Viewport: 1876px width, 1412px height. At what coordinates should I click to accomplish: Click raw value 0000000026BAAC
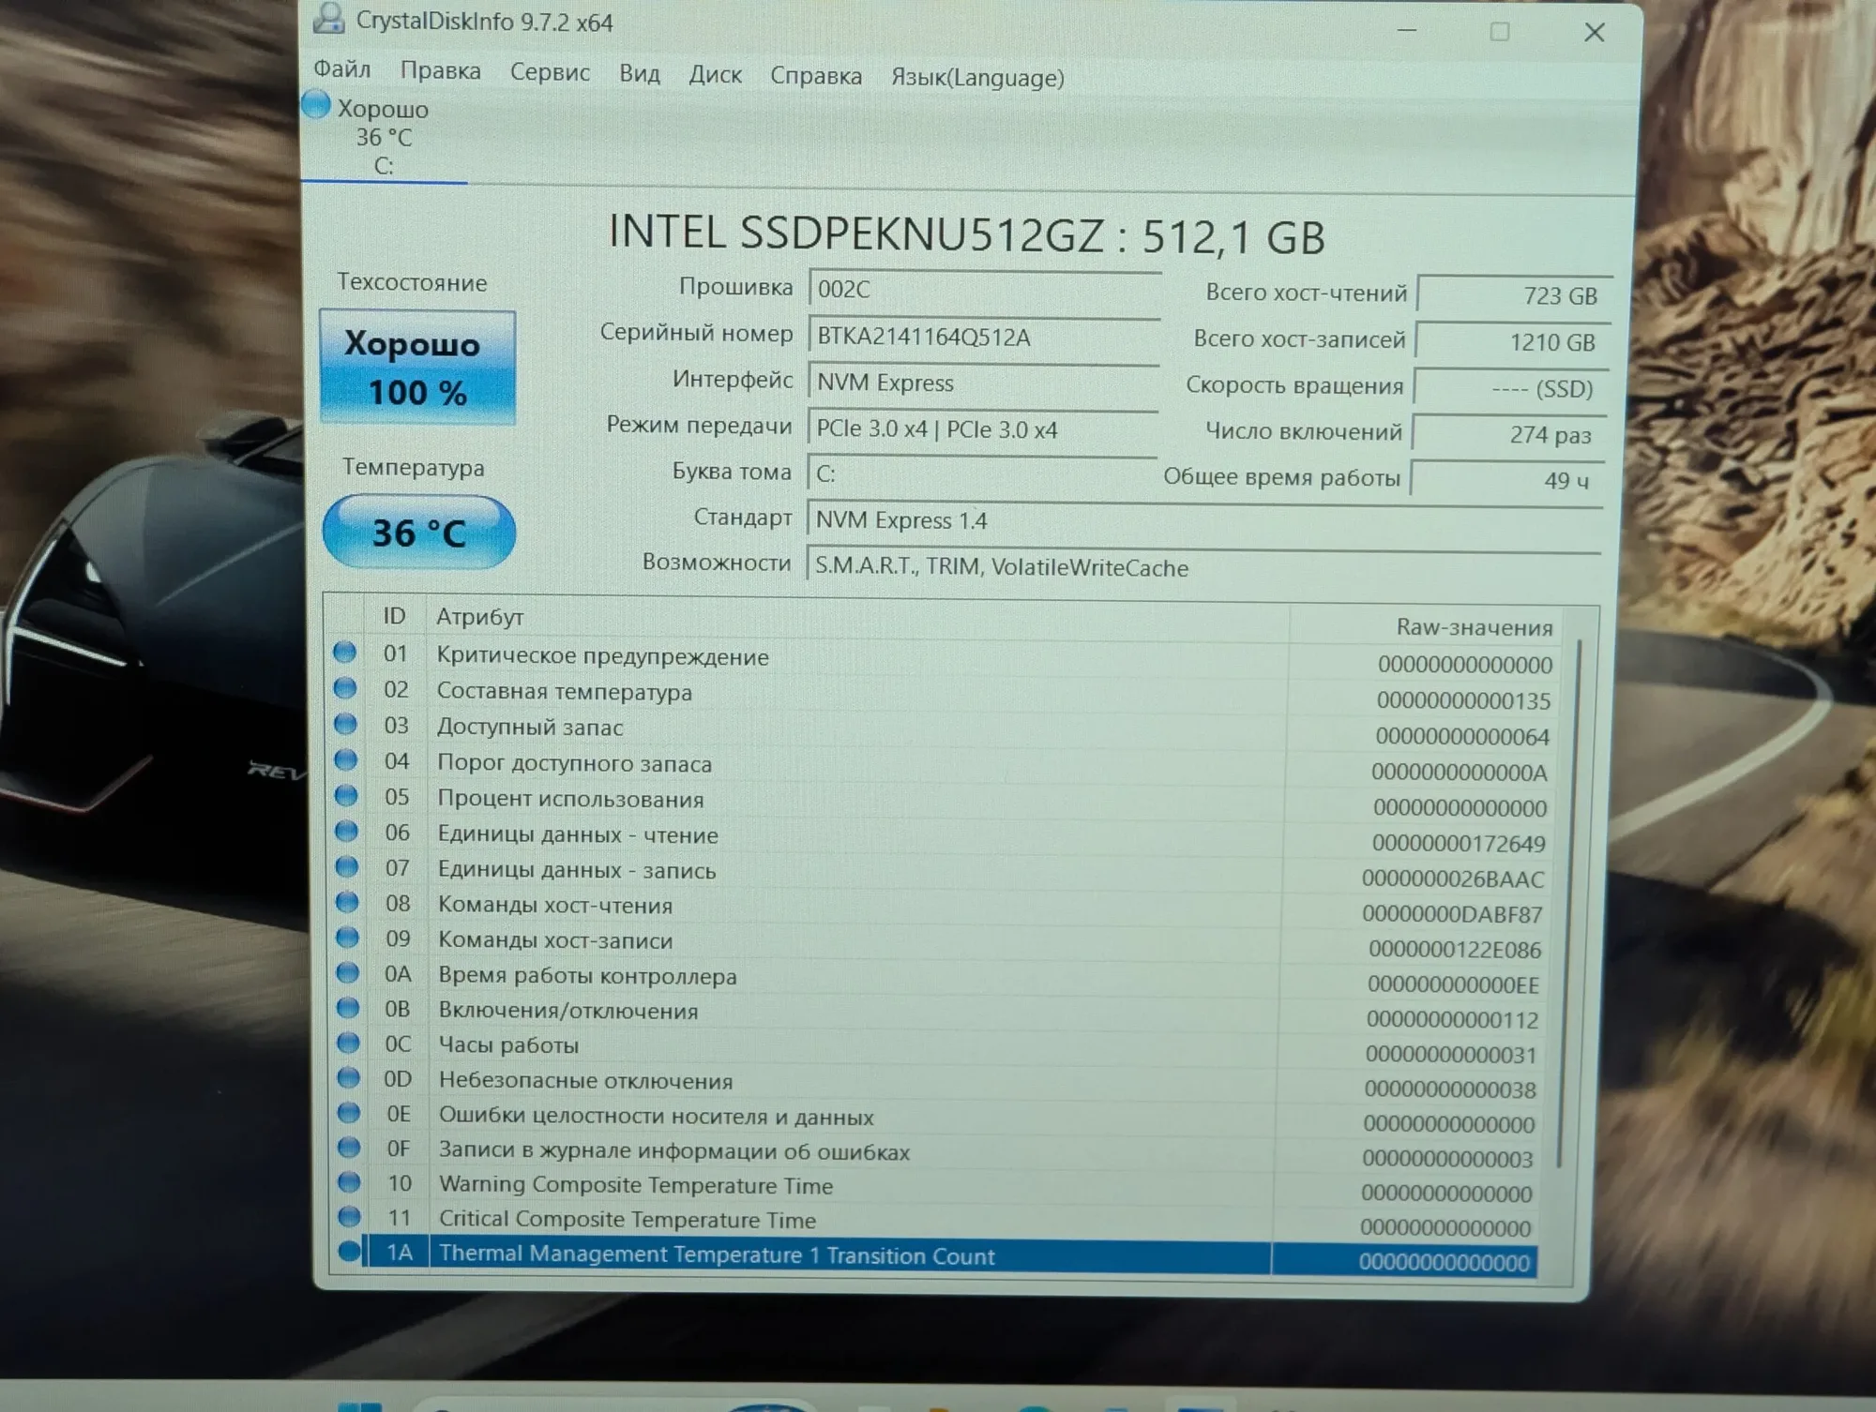tap(1452, 879)
